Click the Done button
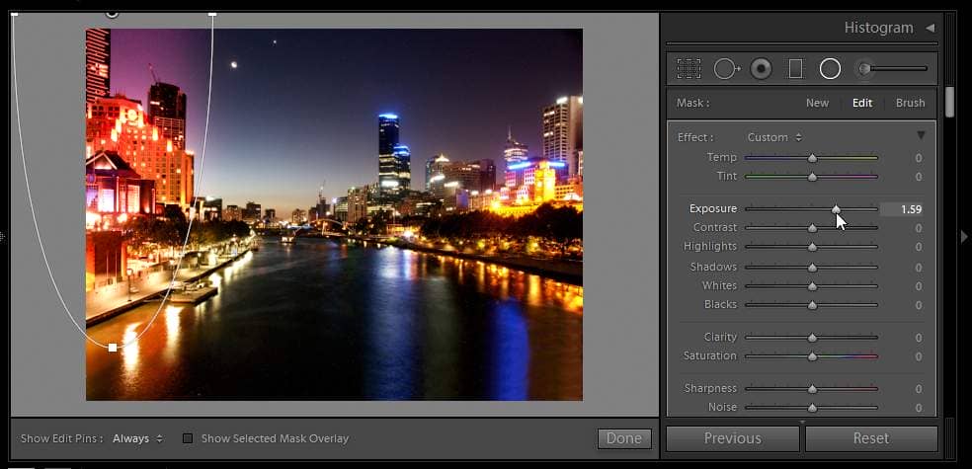972x469 pixels. click(x=624, y=438)
